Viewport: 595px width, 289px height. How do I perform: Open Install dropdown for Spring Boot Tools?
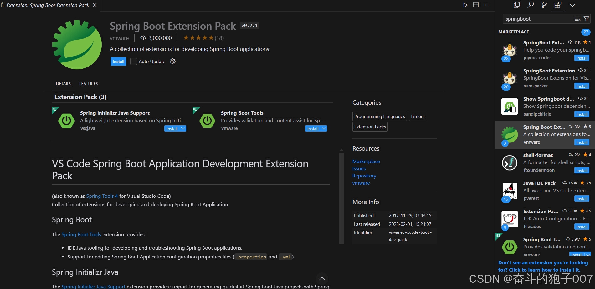click(x=324, y=129)
